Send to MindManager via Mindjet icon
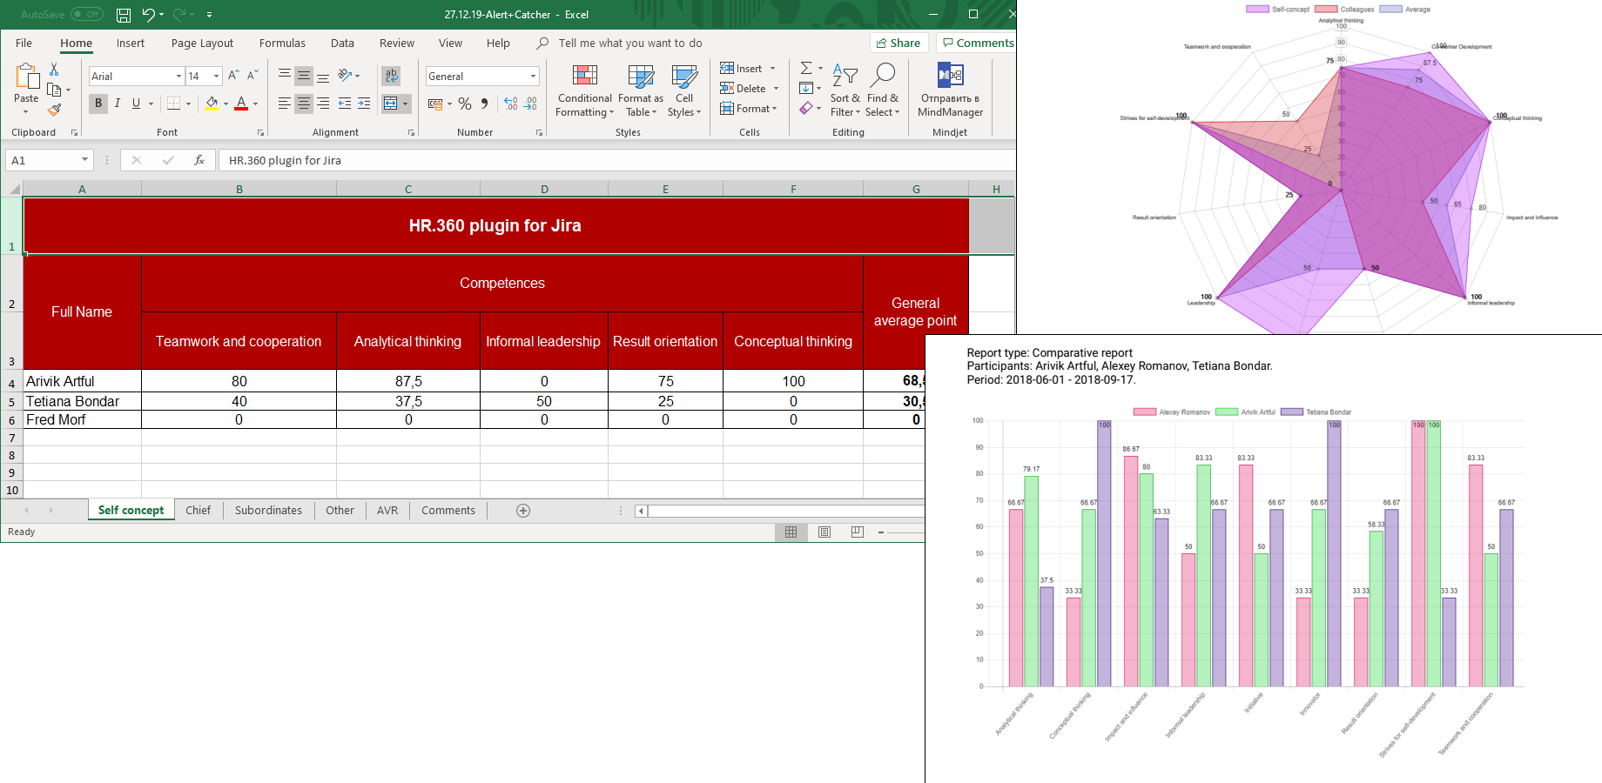1602x783 pixels. (950, 90)
